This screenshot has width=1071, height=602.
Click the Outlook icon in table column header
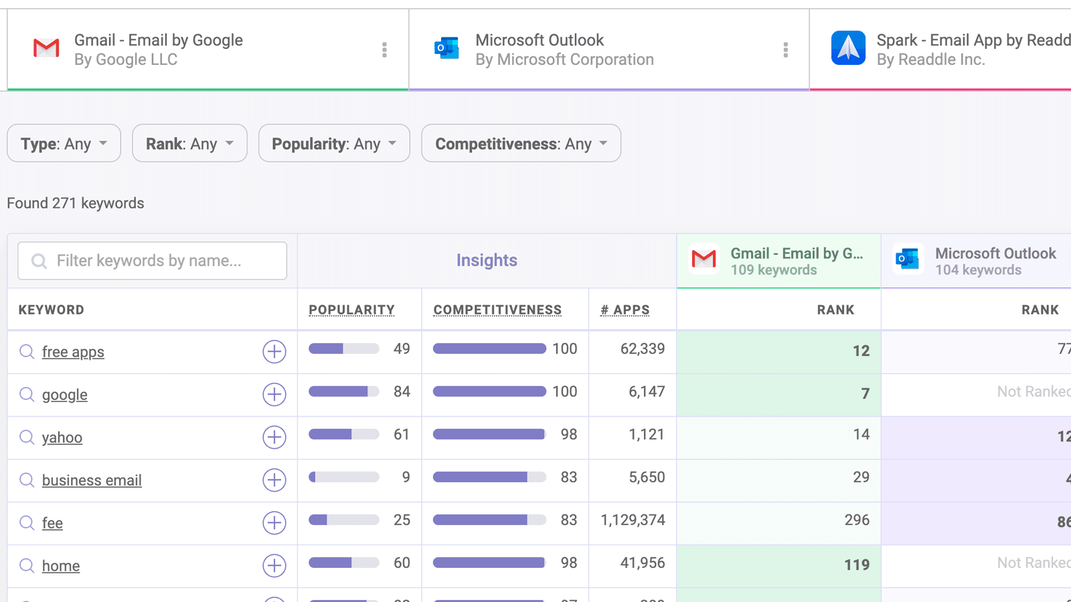click(x=908, y=259)
